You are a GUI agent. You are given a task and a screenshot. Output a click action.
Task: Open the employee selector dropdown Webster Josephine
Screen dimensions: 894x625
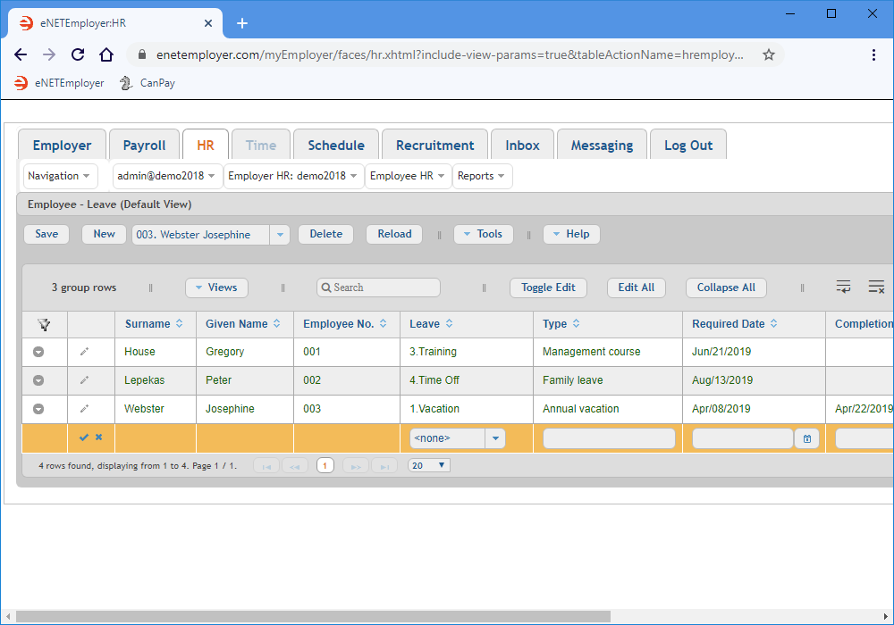281,235
